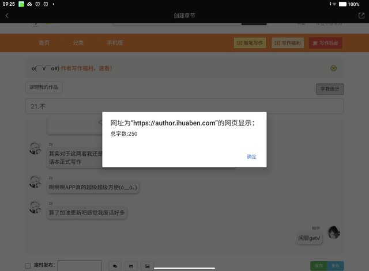Toggle the 定时发布 checkbox
Screen dimensions: 369x271
pyautogui.click(x=28, y=266)
